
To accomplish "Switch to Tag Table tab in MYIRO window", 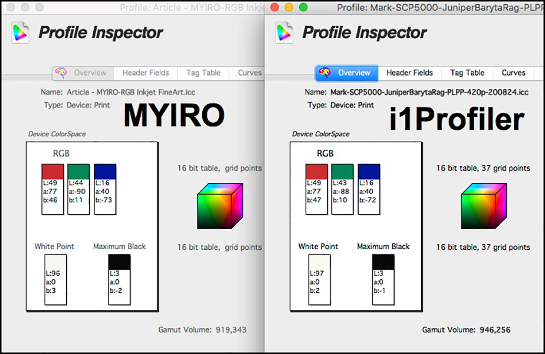I will click(x=203, y=73).
